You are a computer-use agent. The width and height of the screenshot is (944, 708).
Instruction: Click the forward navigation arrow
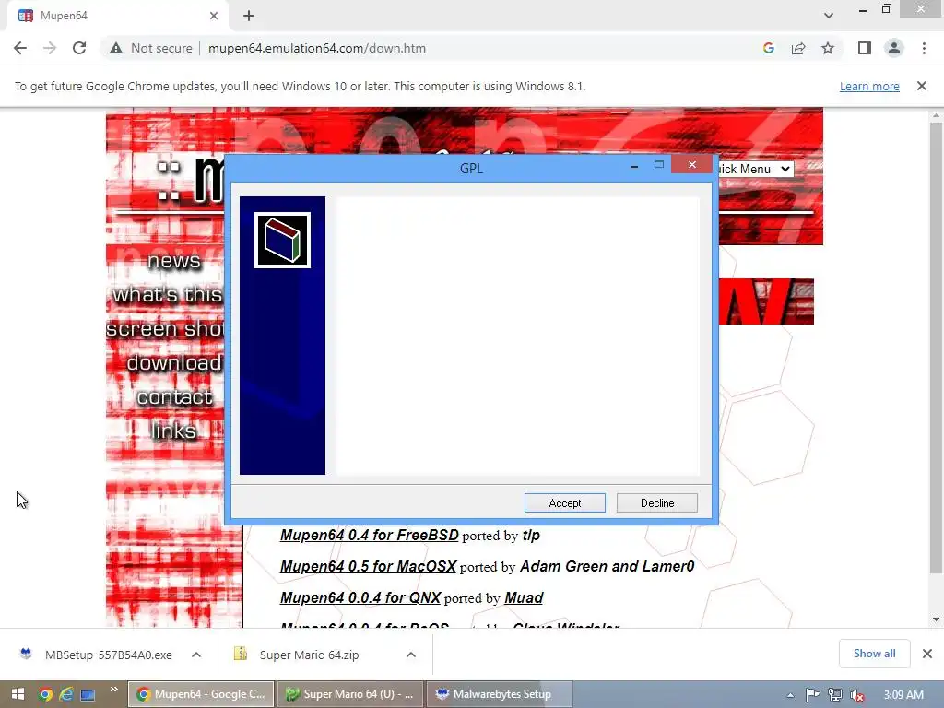coord(50,48)
